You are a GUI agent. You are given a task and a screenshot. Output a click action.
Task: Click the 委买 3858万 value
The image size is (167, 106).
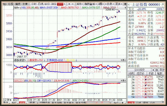click(141, 41)
